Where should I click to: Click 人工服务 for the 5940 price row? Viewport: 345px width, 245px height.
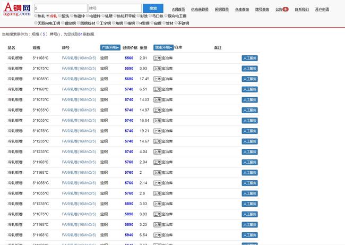point(250,235)
